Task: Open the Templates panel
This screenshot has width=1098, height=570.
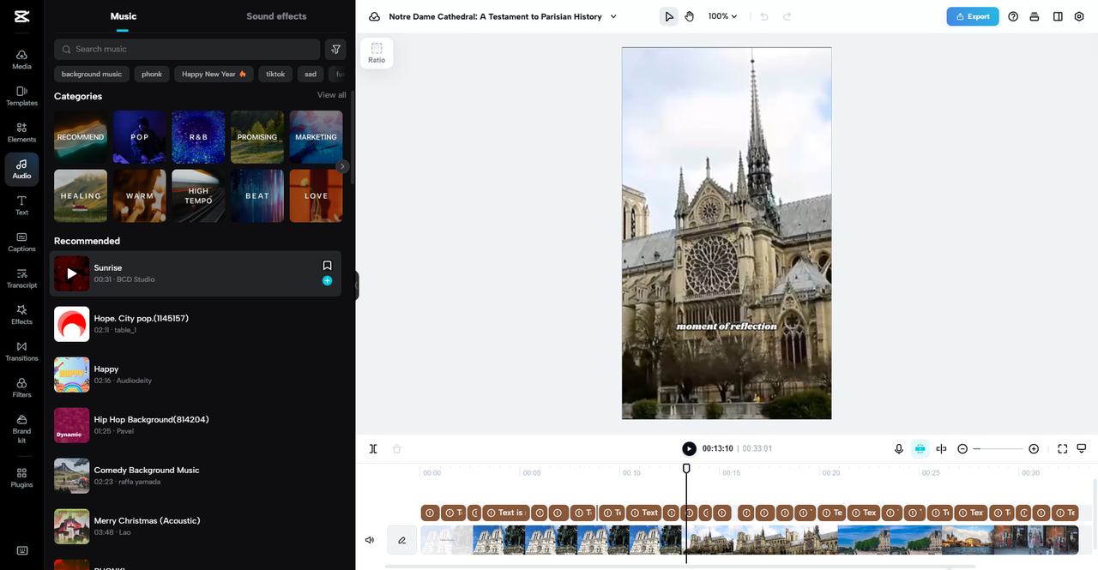Action: click(x=21, y=96)
